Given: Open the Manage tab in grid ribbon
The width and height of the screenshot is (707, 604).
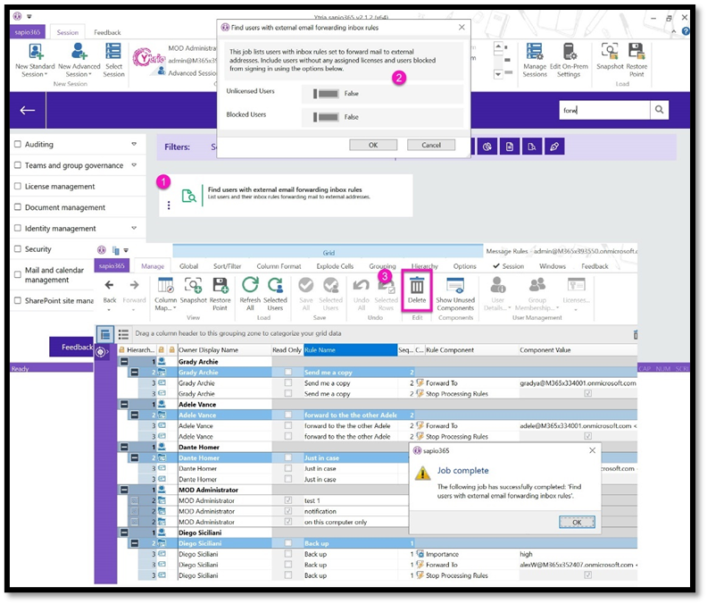Looking at the screenshot, I should click(x=153, y=266).
